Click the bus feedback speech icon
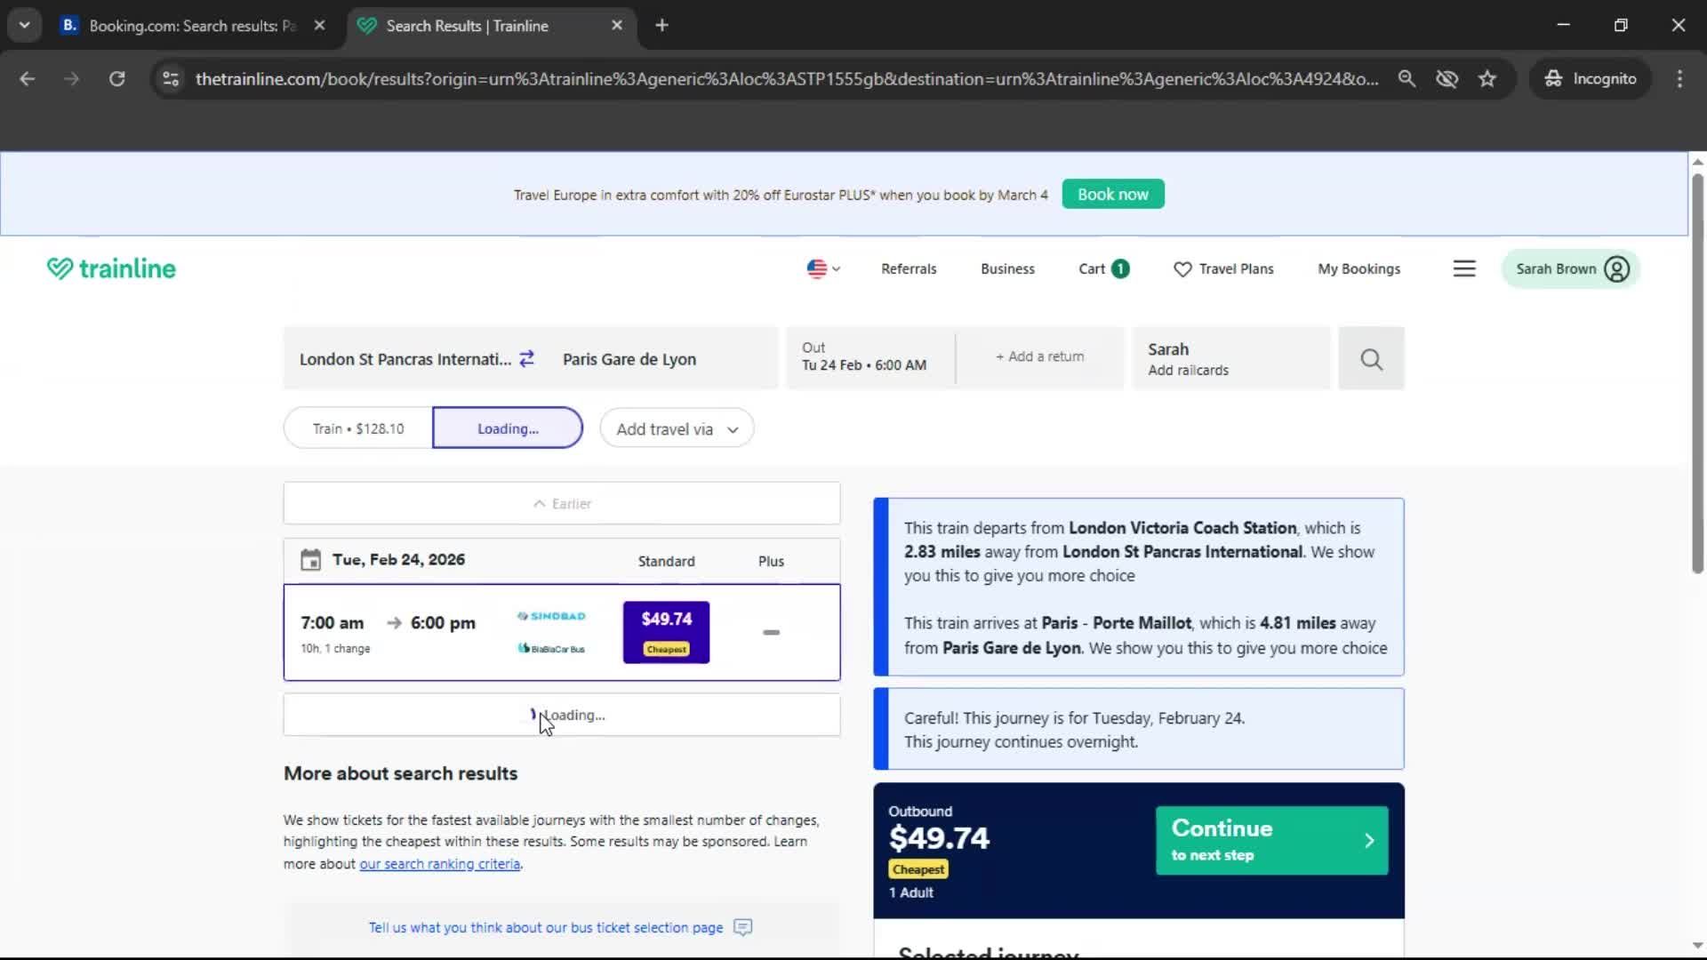 pyautogui.click(x=742, y=927)
